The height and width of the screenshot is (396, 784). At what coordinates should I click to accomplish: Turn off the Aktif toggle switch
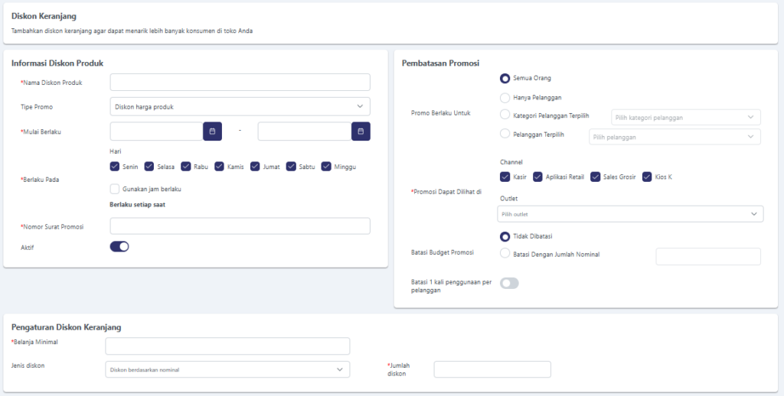(119, 246)
